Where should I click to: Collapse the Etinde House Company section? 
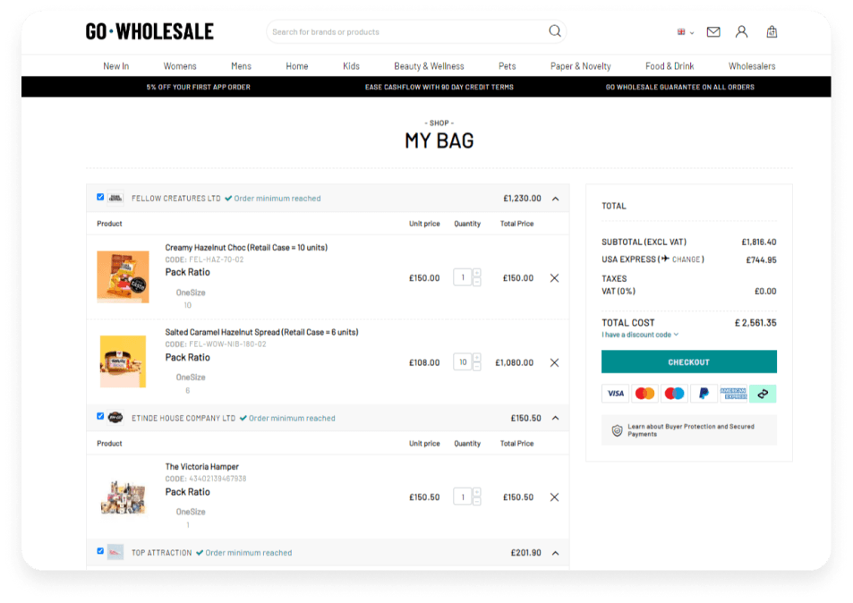pos(556,418)
